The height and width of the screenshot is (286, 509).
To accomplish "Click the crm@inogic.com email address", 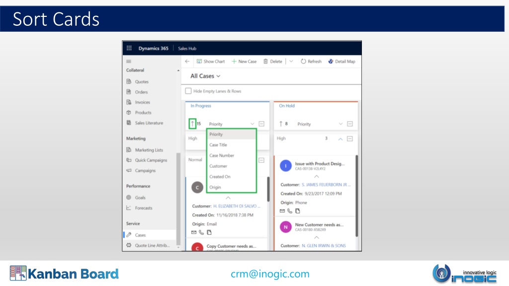I will (x=270, y=274).
